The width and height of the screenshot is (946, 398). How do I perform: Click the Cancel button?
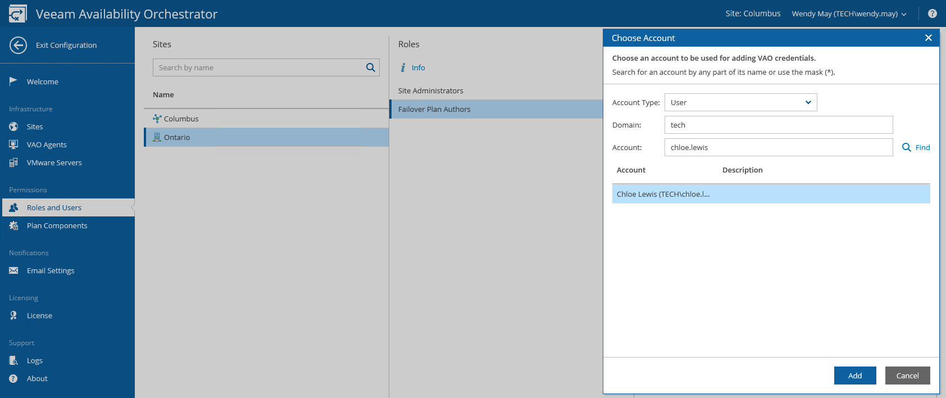pyautogui.click(x=908, y=376)
